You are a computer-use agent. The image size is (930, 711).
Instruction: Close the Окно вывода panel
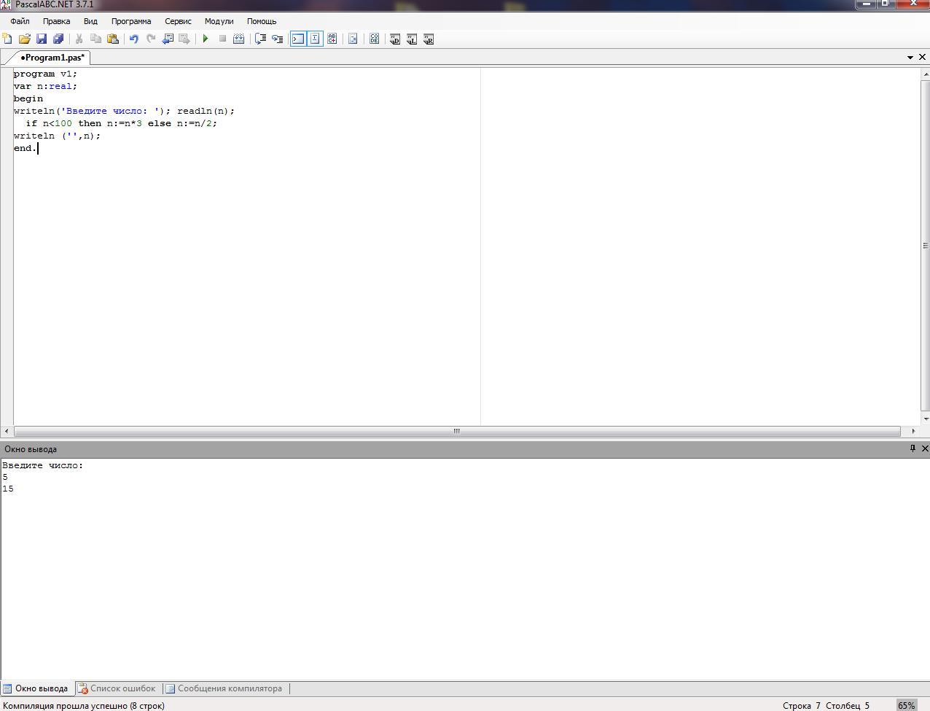tap(925, 448)
